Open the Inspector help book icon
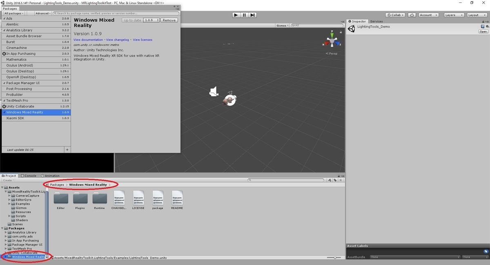 [482, 26]
